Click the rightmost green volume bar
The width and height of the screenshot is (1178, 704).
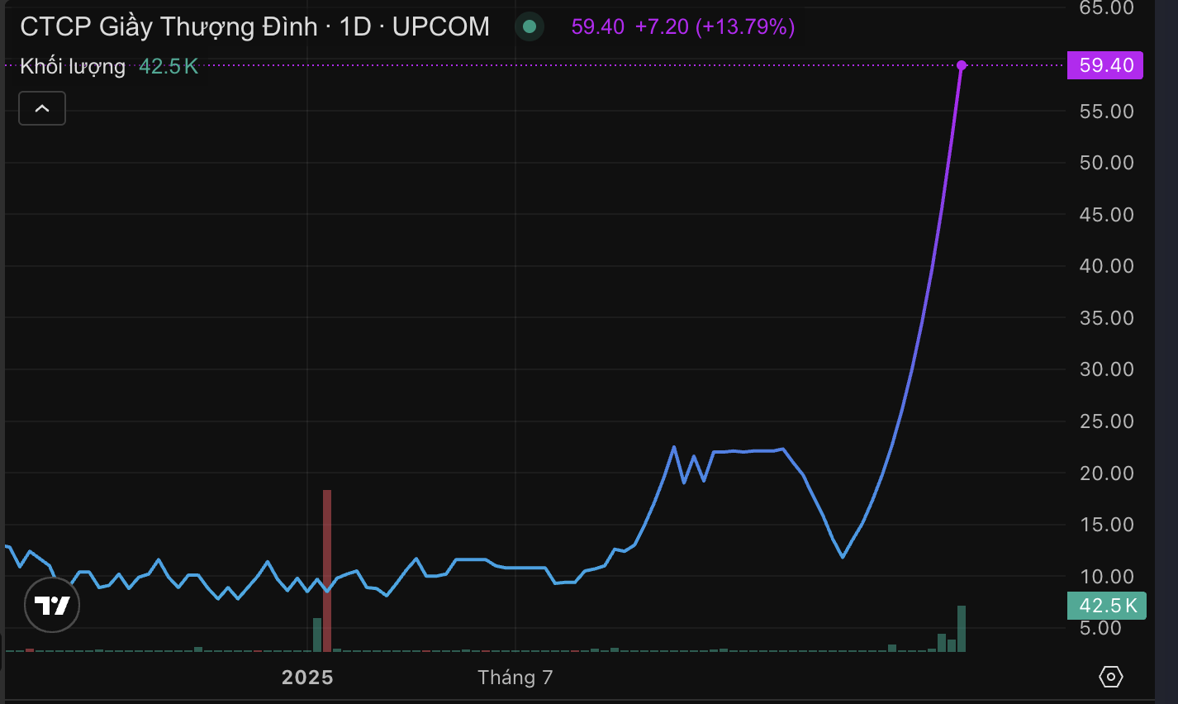(962, 629)
